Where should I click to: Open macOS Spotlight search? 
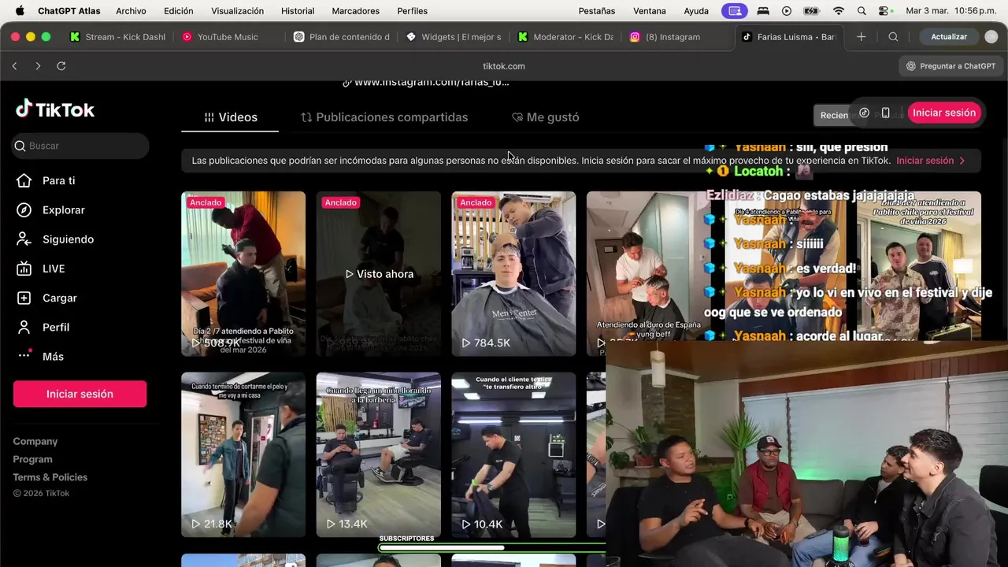[x=862, y=11]
